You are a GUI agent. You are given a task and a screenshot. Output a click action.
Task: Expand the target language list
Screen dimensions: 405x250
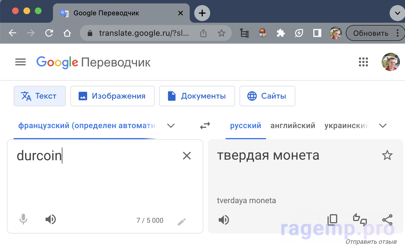coord(383,126)
